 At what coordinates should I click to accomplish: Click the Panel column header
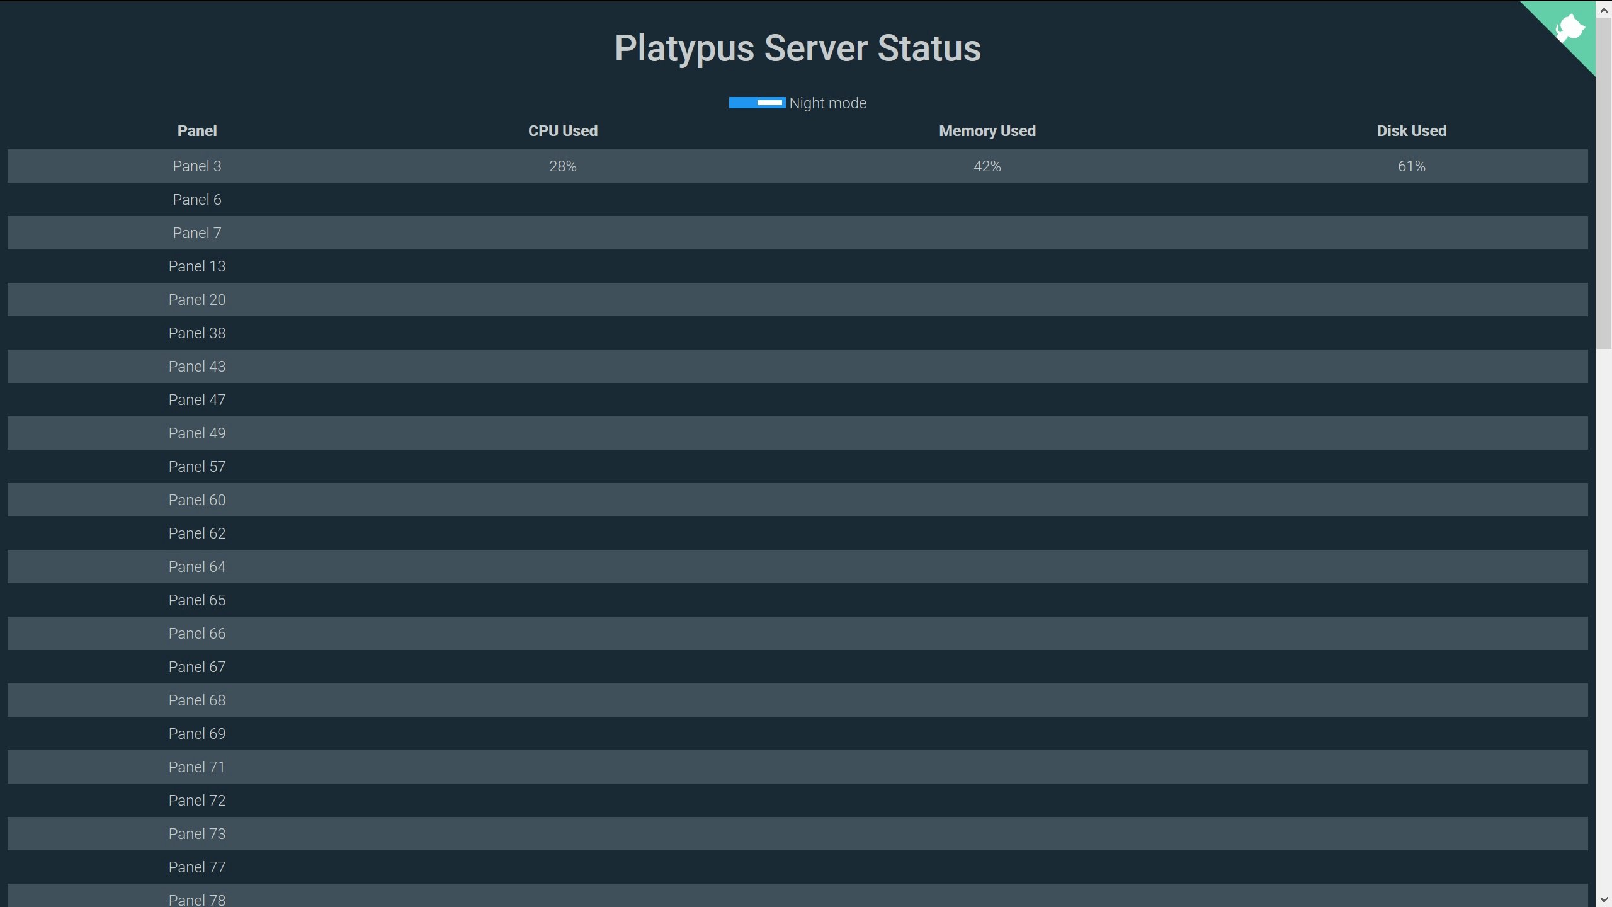pos(197,131)
